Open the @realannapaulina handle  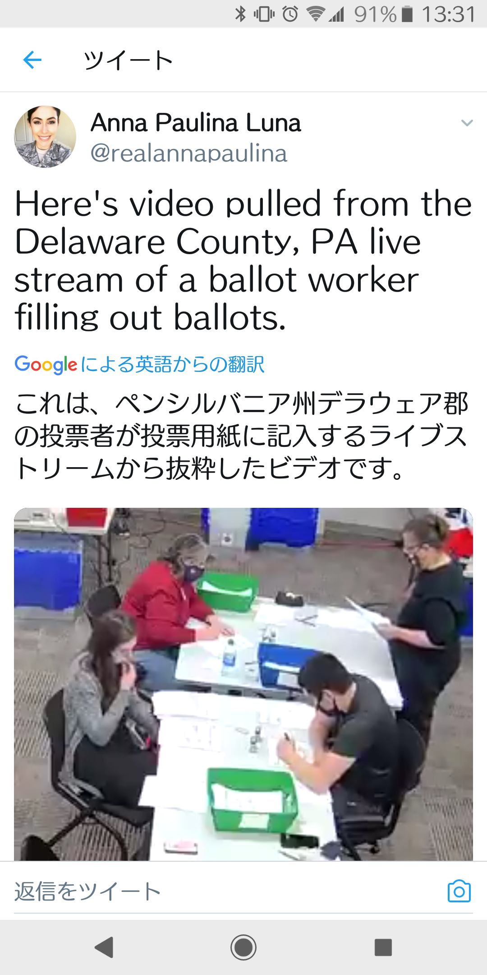pos(189,153)
